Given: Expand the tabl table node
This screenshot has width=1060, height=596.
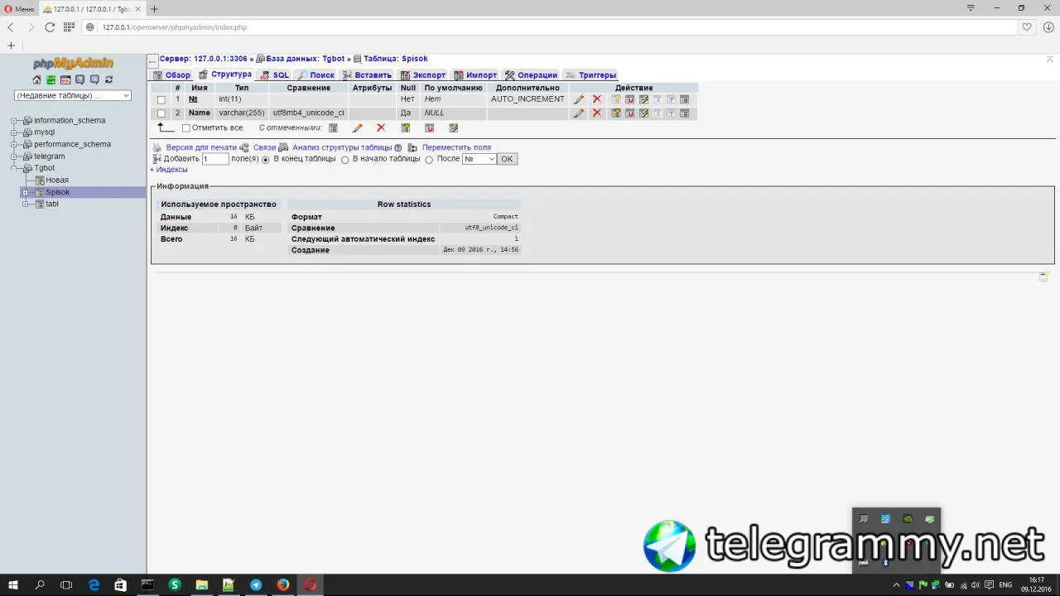Looking at the screenshot, I should [x=26, y=204].
